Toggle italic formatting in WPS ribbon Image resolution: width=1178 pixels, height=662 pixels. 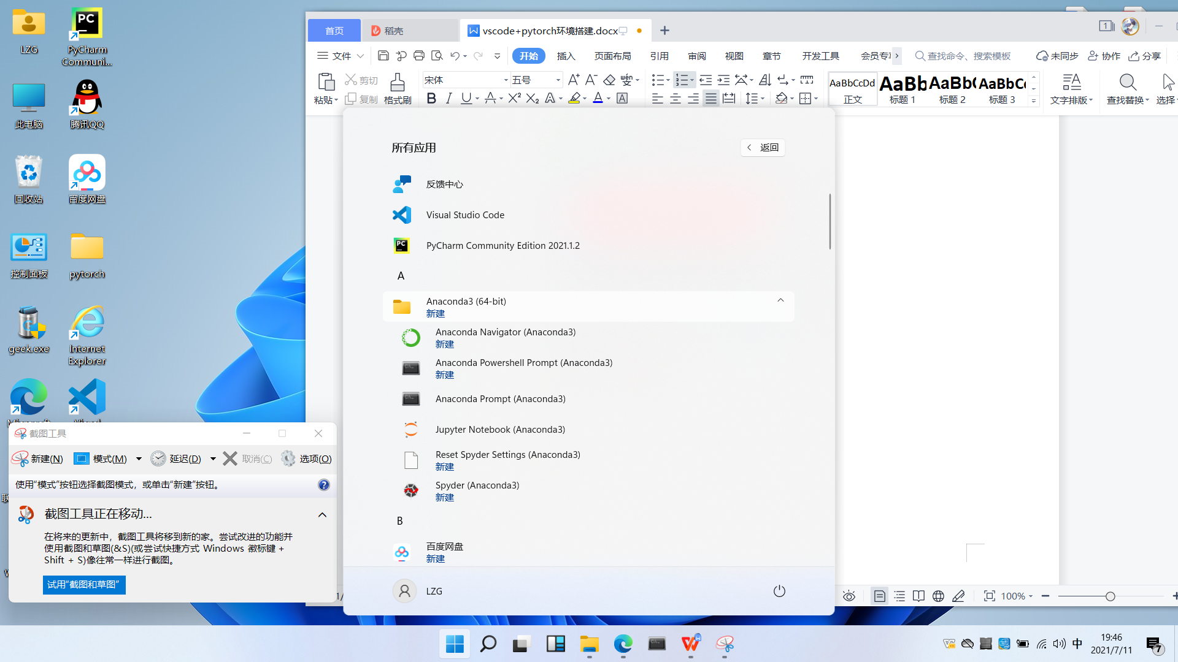[x=448, y=98]
